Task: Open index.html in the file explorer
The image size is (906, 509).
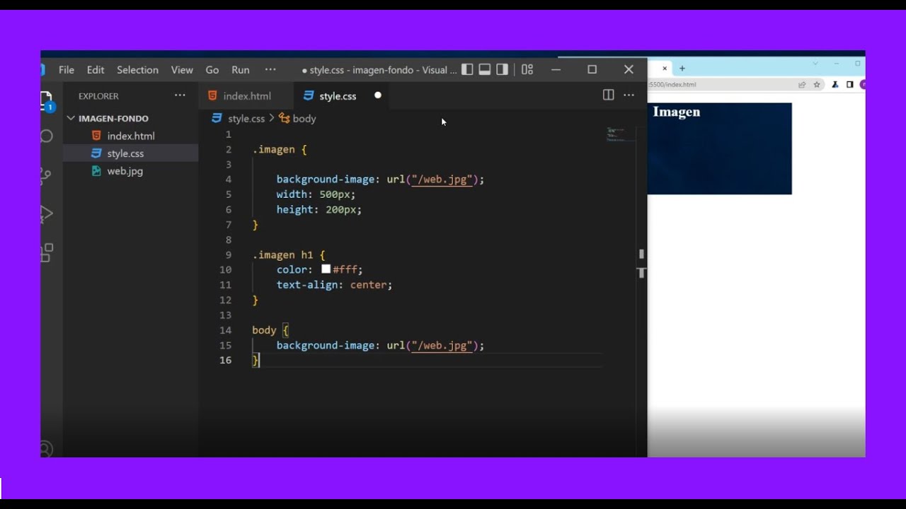Action: point(131,136)
